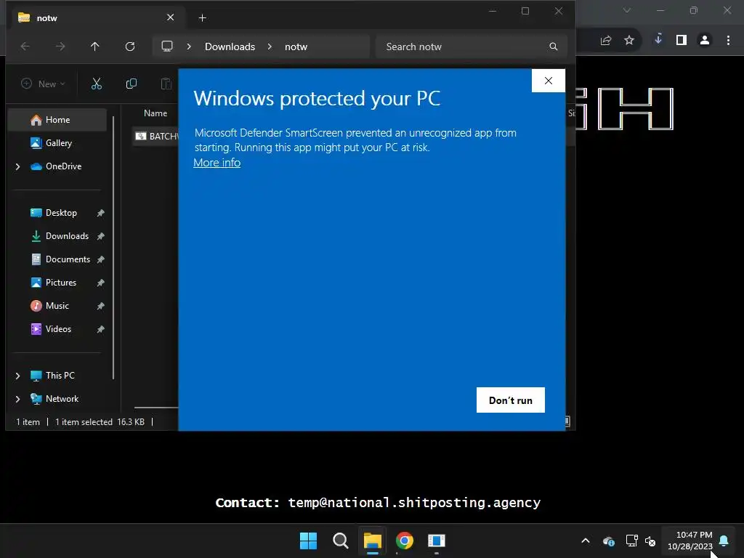This screenshot has height=558, width=744.
Task: Select This PC in the sidebar
Action: pos(60,376)
